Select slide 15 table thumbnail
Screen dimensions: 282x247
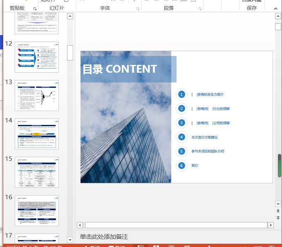(37, 172)
